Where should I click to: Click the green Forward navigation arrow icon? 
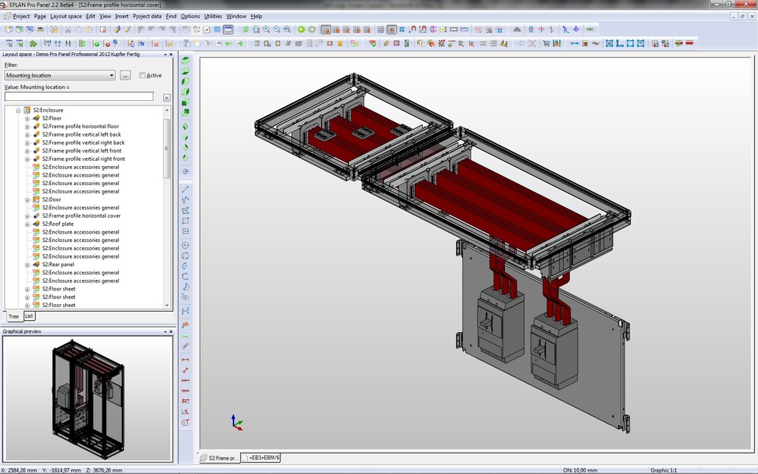coord(310,29)
